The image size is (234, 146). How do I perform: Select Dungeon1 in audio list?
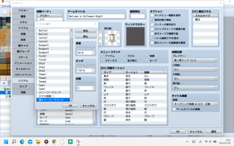point(53,45)
